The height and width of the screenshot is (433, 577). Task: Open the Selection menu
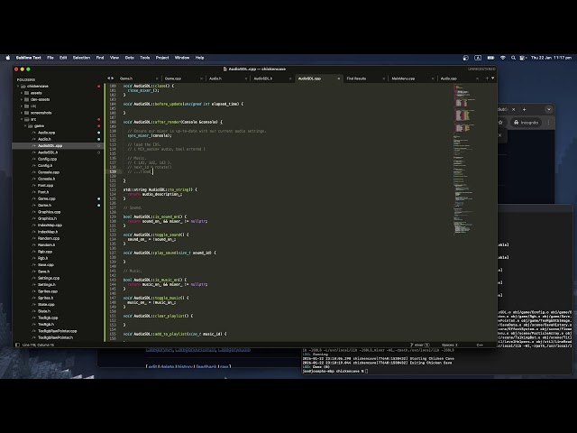(81, 58)
